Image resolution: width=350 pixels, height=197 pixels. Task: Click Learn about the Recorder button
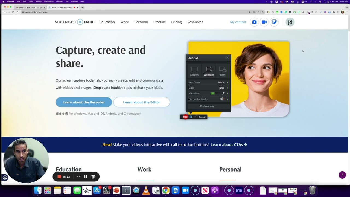pos(84,102)
